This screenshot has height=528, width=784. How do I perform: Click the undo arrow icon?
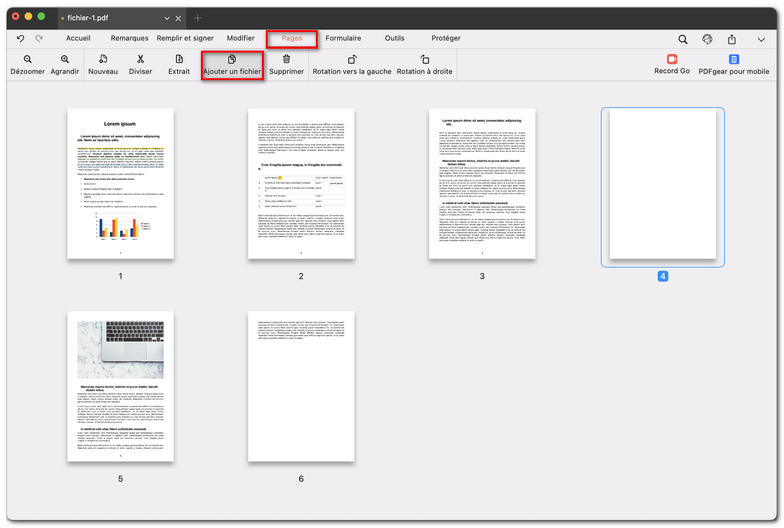pos(21,38)
